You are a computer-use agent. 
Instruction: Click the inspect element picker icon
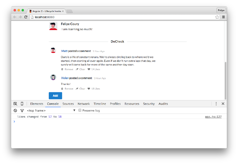click(15, 104)
